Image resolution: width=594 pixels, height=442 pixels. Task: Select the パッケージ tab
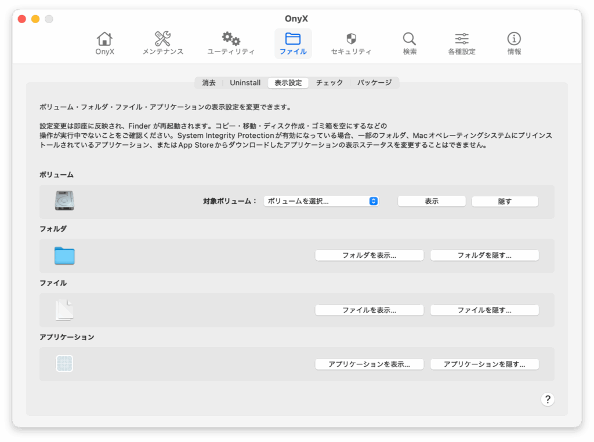pos(374,83)
